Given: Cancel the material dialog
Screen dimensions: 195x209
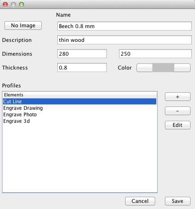Looking at the screenshot, I should tap(140, 201).
